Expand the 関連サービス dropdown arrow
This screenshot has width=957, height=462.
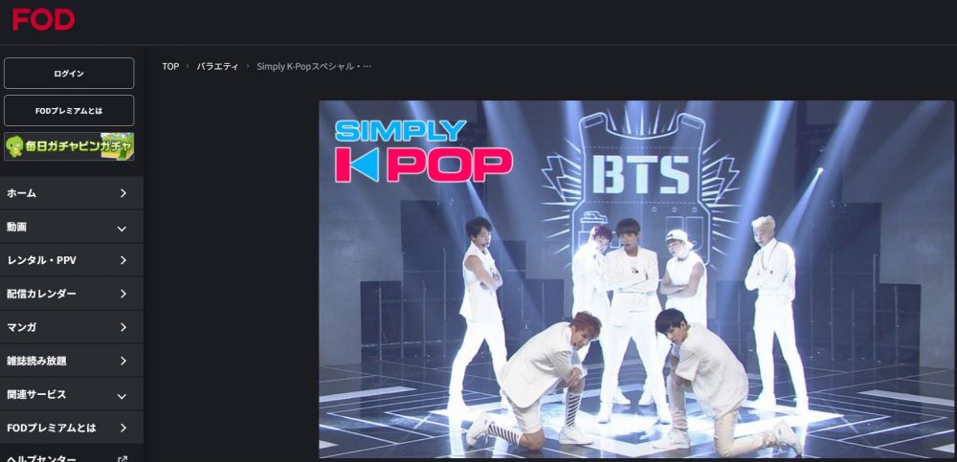click(122, 396)
